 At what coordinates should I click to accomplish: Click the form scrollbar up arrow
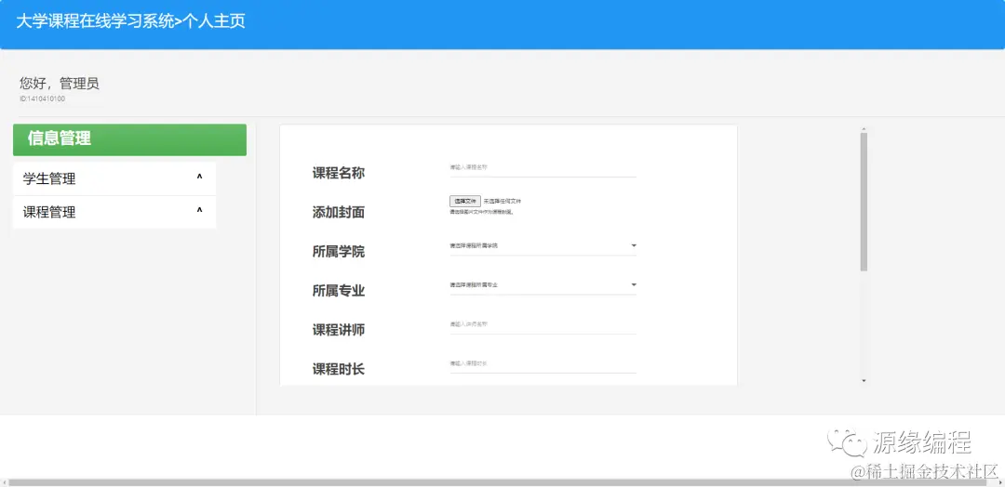pyautogui.click(x=864, y=129)
